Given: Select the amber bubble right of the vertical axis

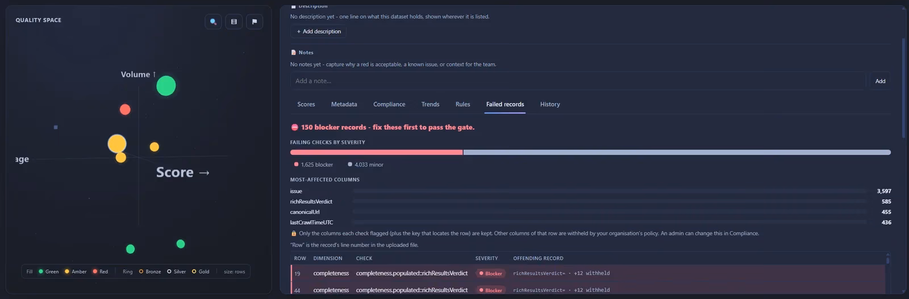Looking at the screenshot, I should coord(154,147).
